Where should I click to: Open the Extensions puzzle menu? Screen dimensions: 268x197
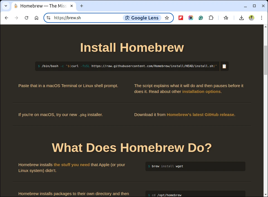coord(211,18)
